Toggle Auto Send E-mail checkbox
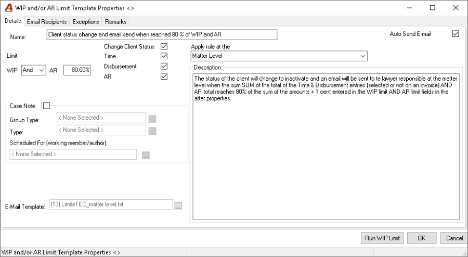Screen dimensions: 468x257 (456, 34)
